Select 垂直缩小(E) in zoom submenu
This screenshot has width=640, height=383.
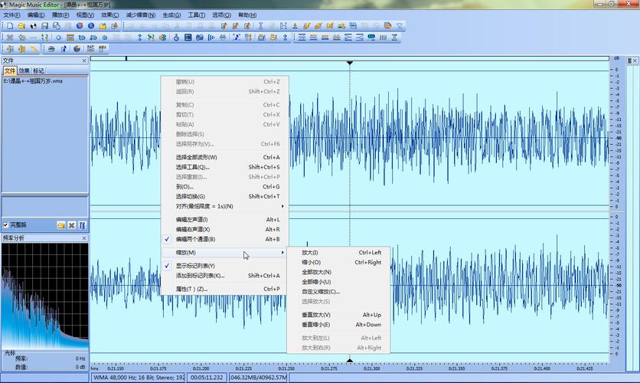pyautogui.click(x=338, y=325)
